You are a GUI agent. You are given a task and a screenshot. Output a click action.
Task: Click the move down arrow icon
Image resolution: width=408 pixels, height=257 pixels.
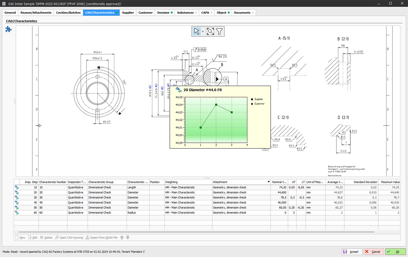coord(128,237)
